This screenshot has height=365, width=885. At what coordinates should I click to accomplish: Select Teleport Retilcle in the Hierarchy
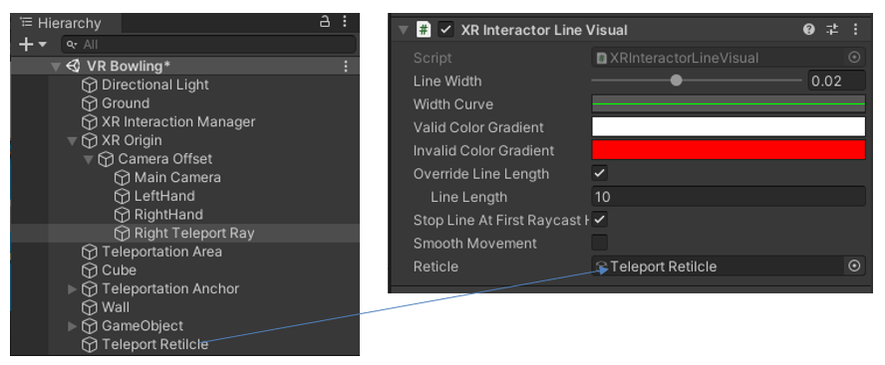click(x=155, y=345)
